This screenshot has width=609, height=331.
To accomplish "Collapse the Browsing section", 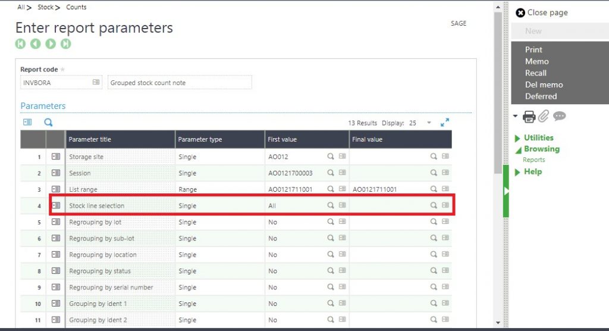I will click(541, 149).
